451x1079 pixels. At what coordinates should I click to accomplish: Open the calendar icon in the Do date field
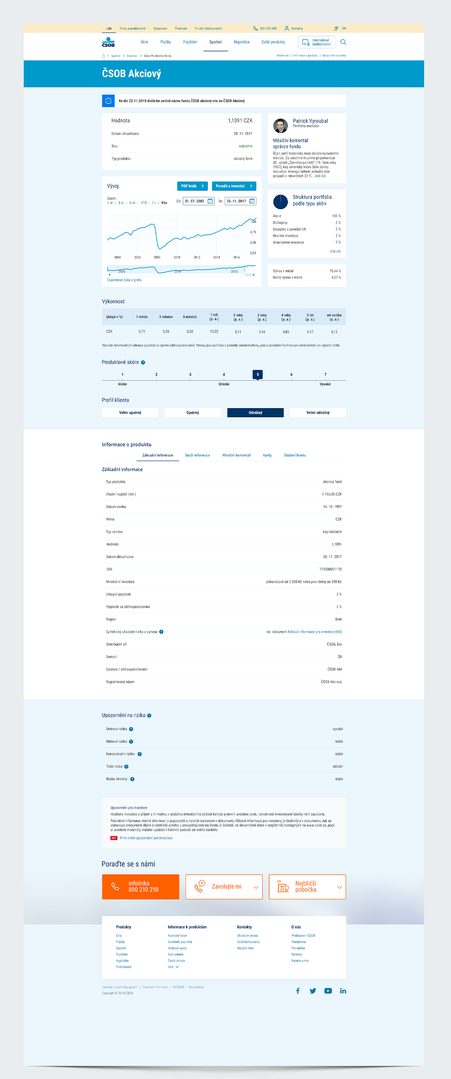252,201
